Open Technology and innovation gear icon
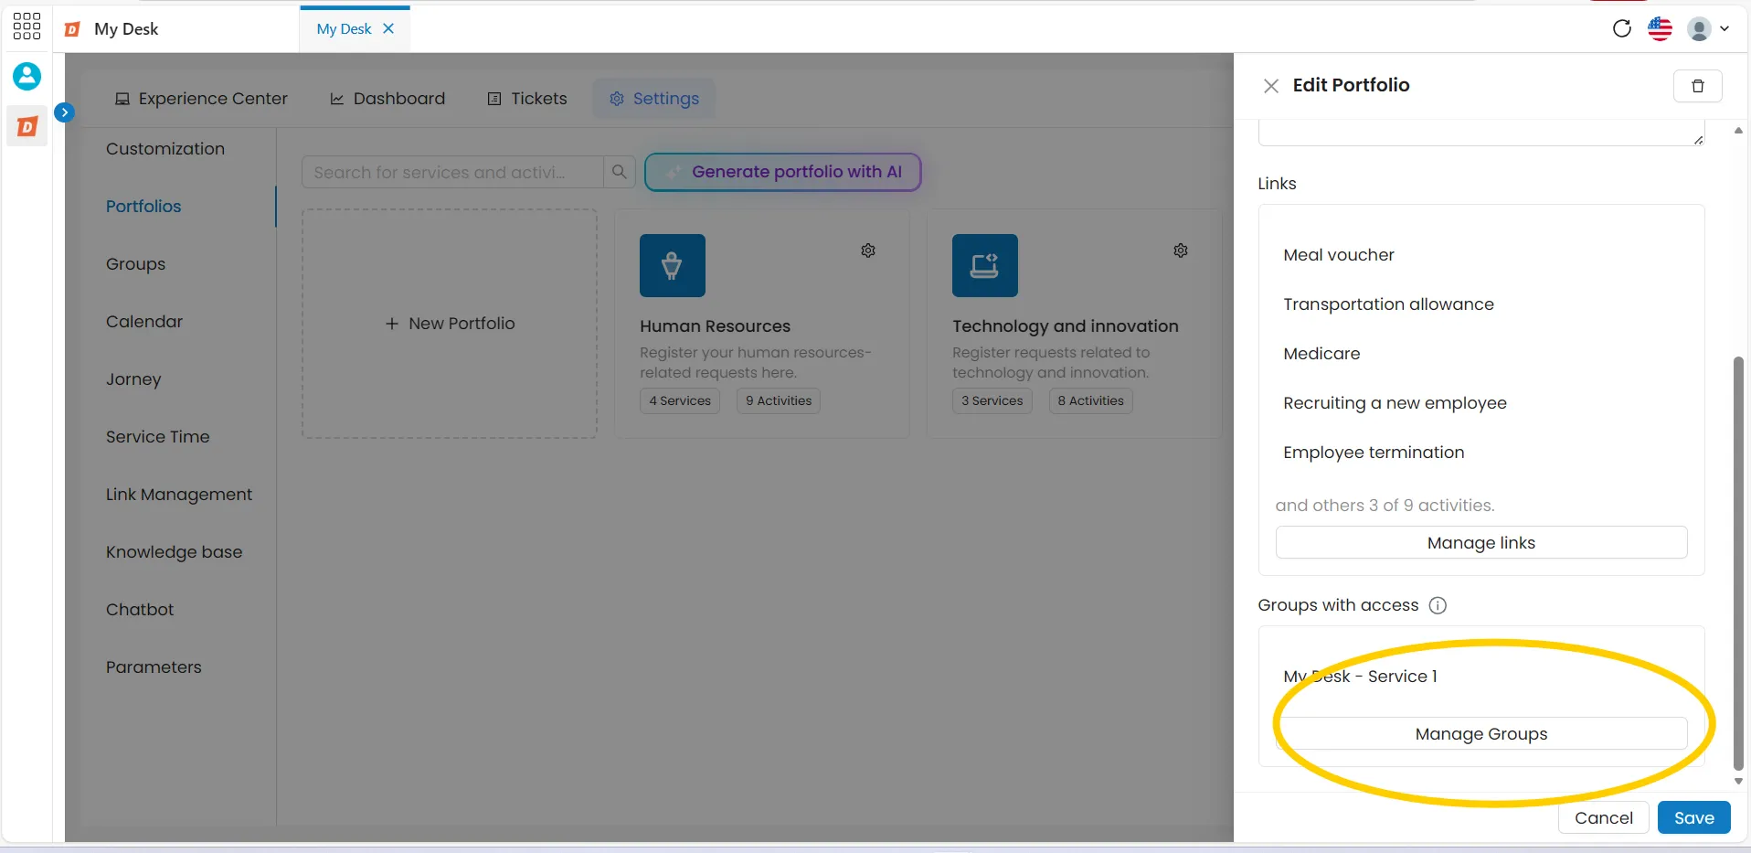This screenshot has height=853, width=1751. (1181, 251)
